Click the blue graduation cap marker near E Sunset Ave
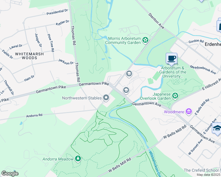 pos(217,128)
